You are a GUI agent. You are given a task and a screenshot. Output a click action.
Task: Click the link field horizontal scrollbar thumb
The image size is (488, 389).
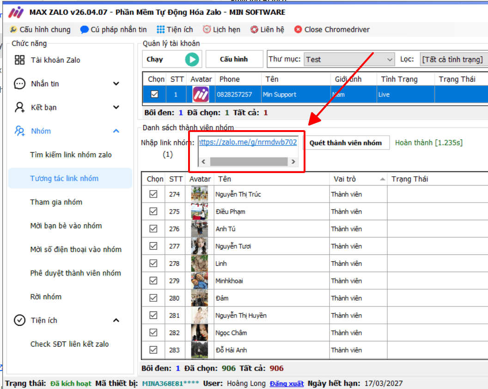coord(249,162)
